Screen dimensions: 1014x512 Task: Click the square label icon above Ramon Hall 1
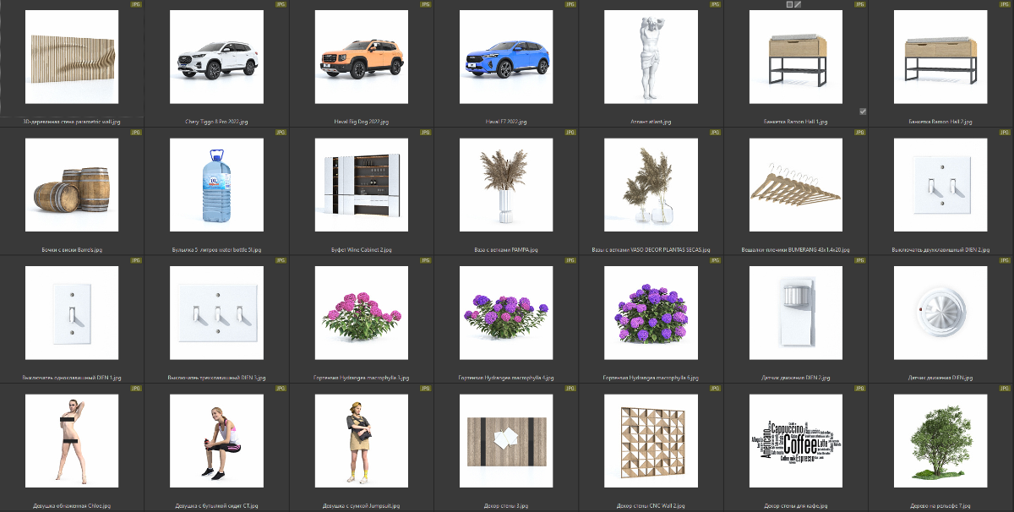point(789,4)
